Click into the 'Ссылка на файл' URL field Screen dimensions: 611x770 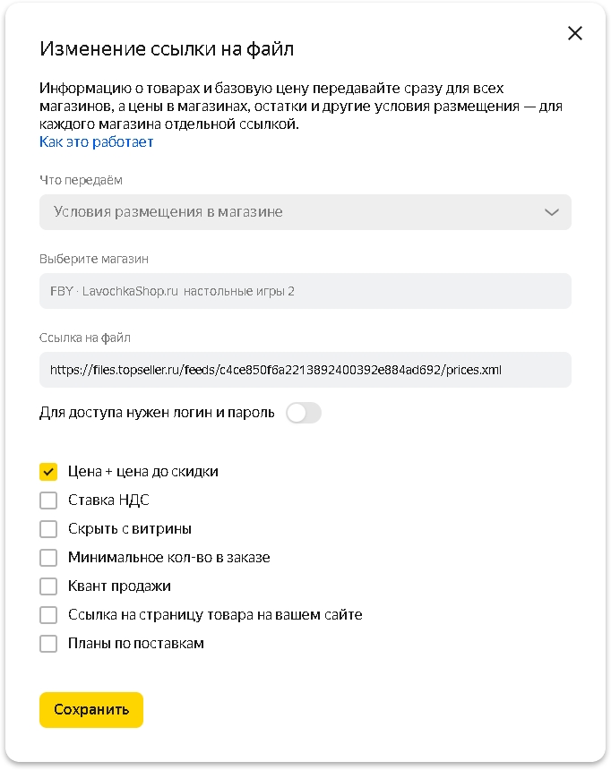pos(305,369)
